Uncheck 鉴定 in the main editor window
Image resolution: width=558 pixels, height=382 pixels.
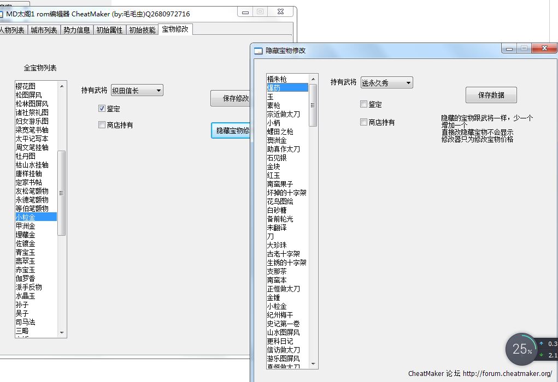pos(102,109)
